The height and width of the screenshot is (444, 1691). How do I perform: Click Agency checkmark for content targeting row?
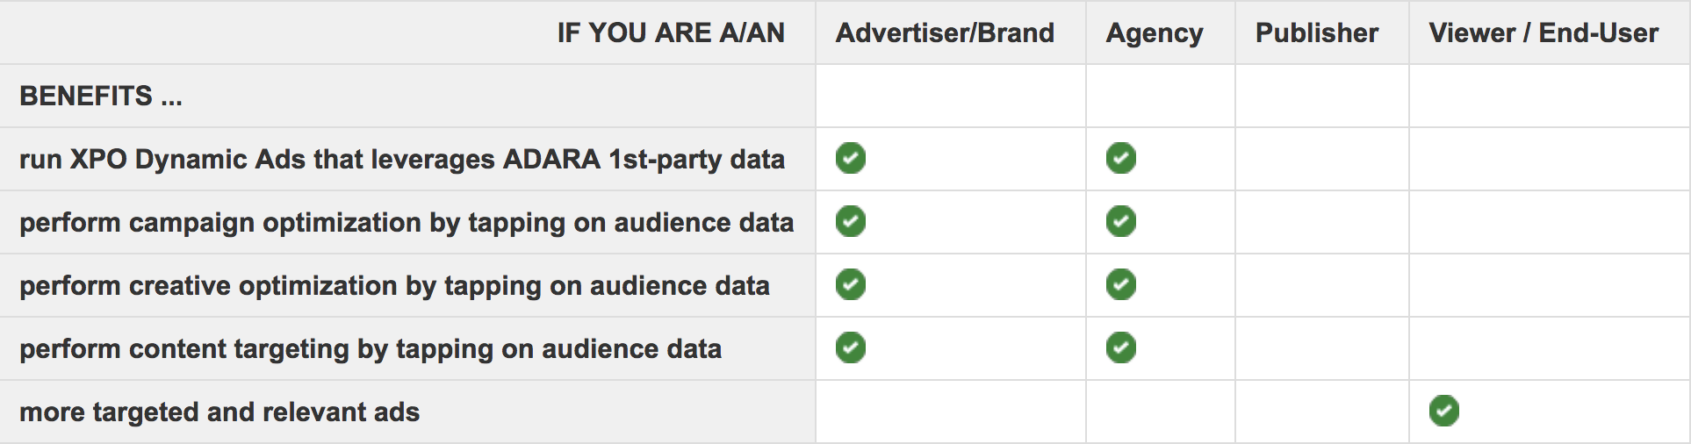coord(1120,348)
